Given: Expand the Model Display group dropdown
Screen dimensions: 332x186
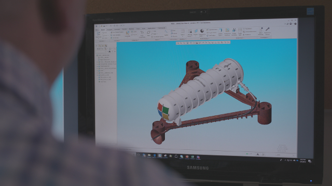Looking at the screenshot, I should pyautogui.click(x=204, y=39).
